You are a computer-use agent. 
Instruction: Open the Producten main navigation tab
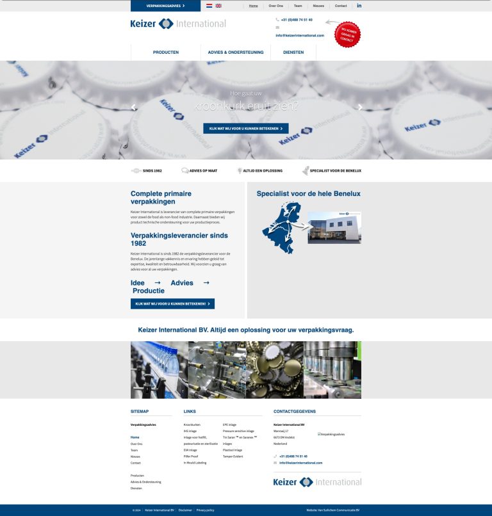tap(166, 52)
